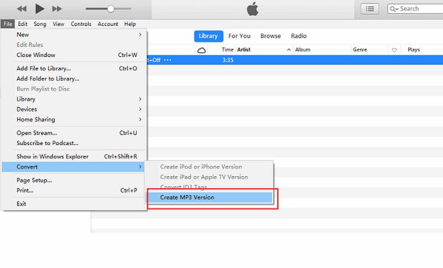
Task: Sort by Artist column header
Action: [x=244, y=50]
